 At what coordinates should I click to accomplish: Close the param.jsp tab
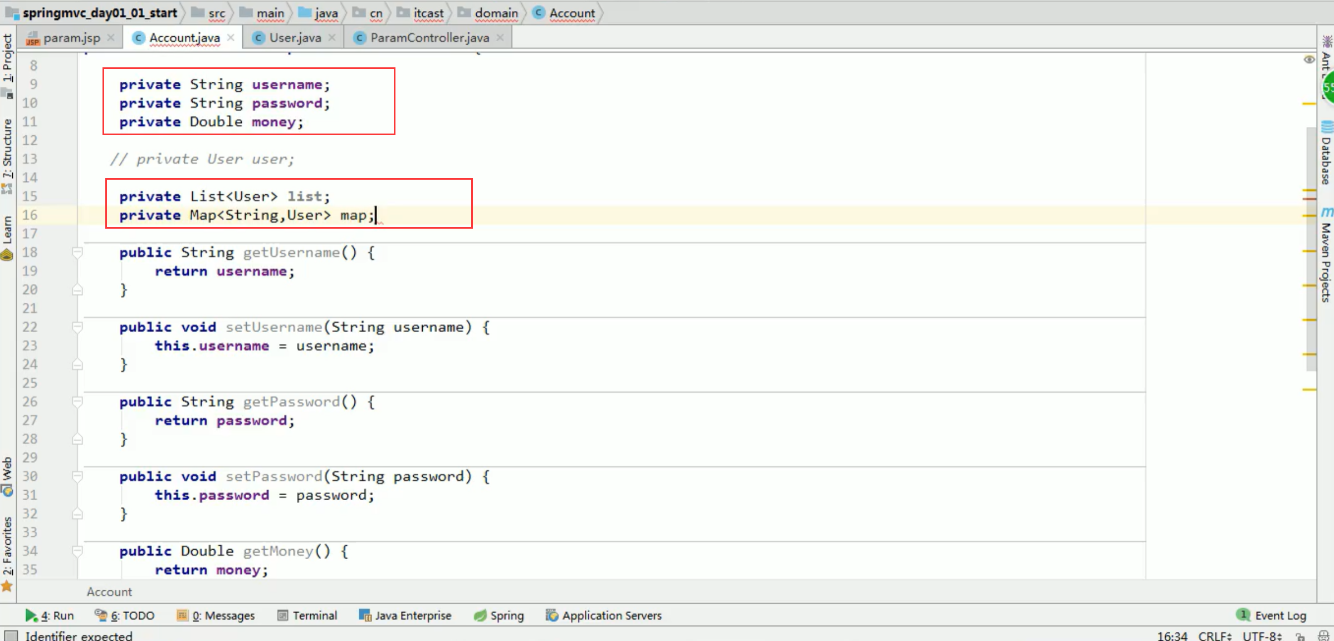[x=111, y=37]
